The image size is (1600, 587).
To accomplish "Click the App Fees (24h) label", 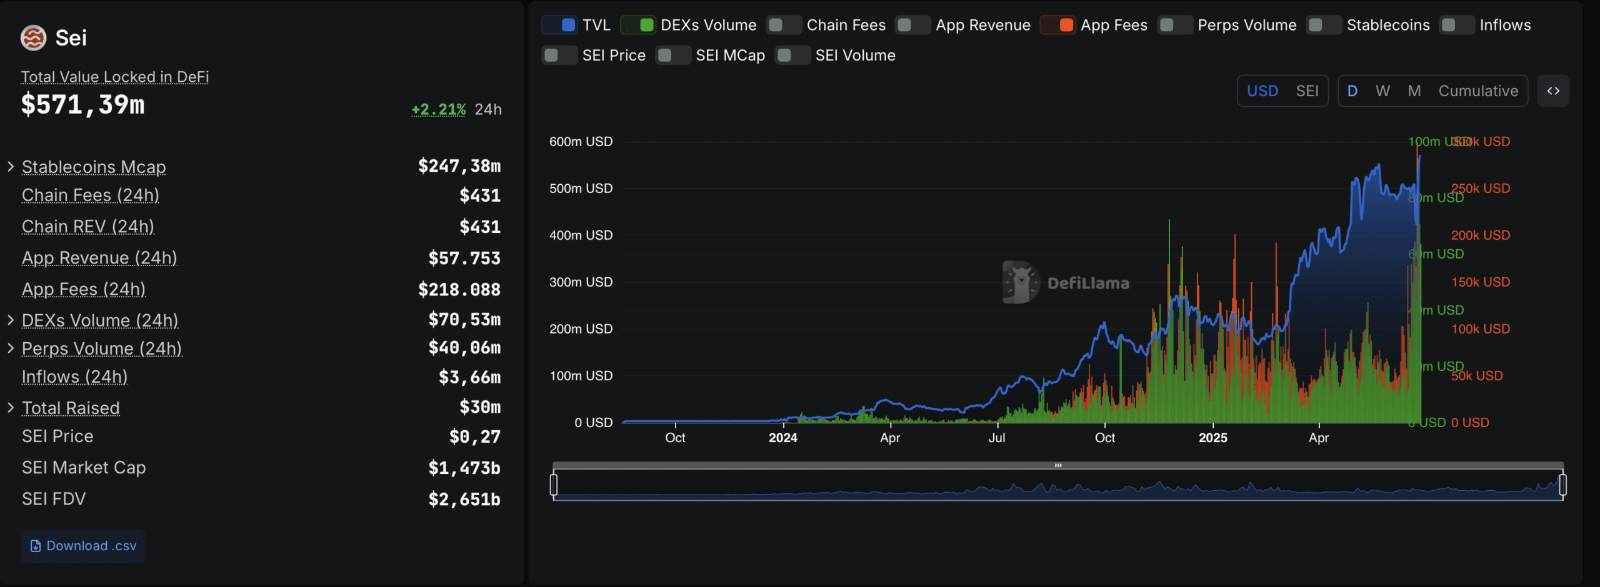I will [84, 289].
